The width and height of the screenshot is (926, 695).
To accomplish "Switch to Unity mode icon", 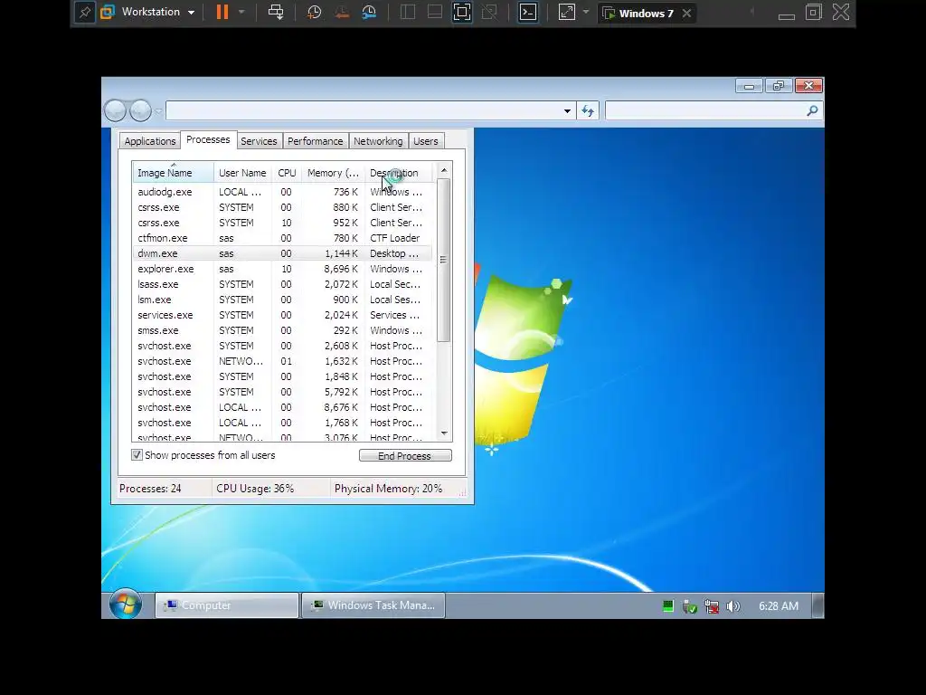I will tap(489, 13).
